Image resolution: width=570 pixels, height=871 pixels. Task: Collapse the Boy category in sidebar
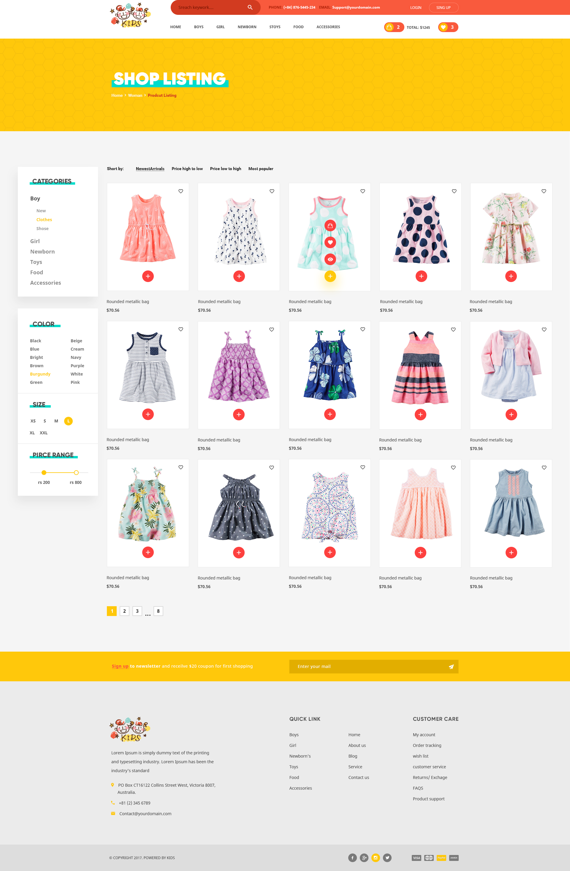tap(35, 198)
